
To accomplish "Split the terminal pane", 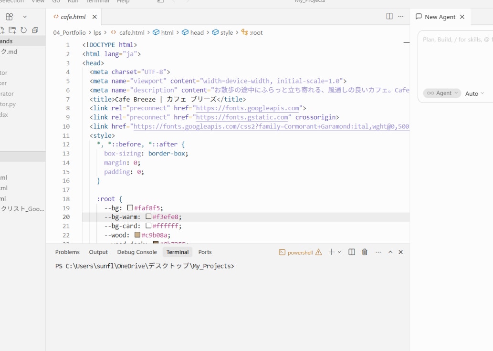I will (x=352, y=252).
